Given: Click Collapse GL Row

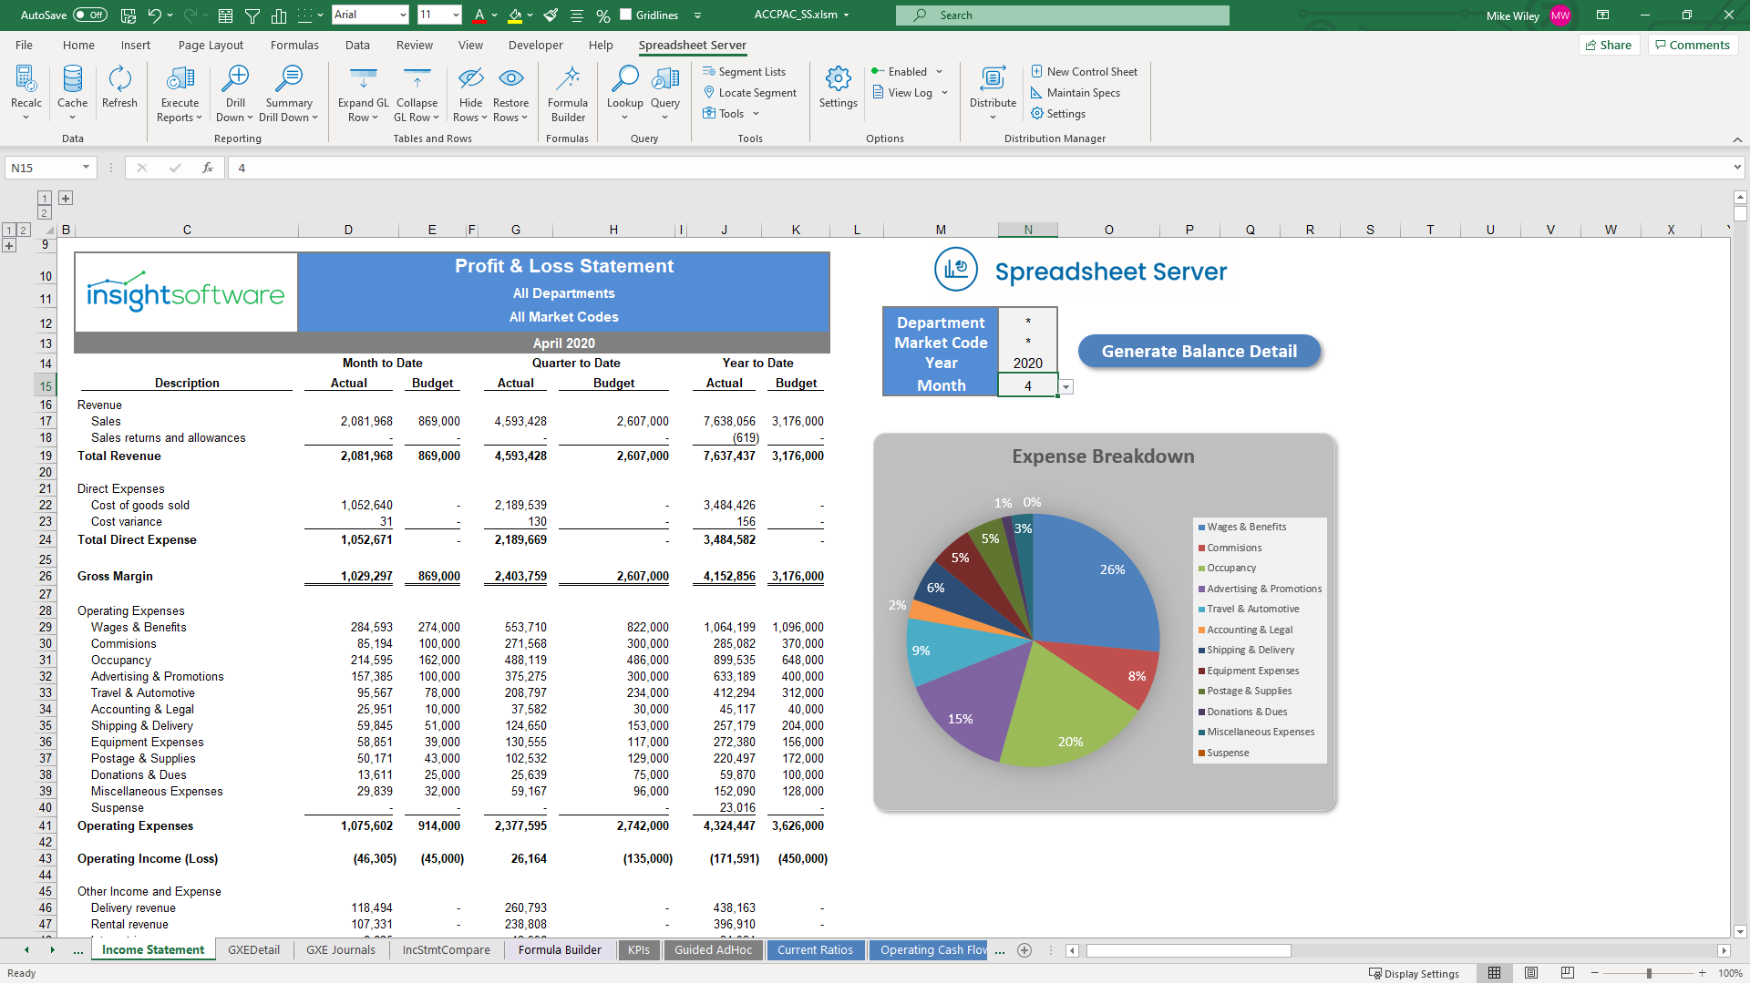Looking at the screenshot, I should (x=417, y=93).
